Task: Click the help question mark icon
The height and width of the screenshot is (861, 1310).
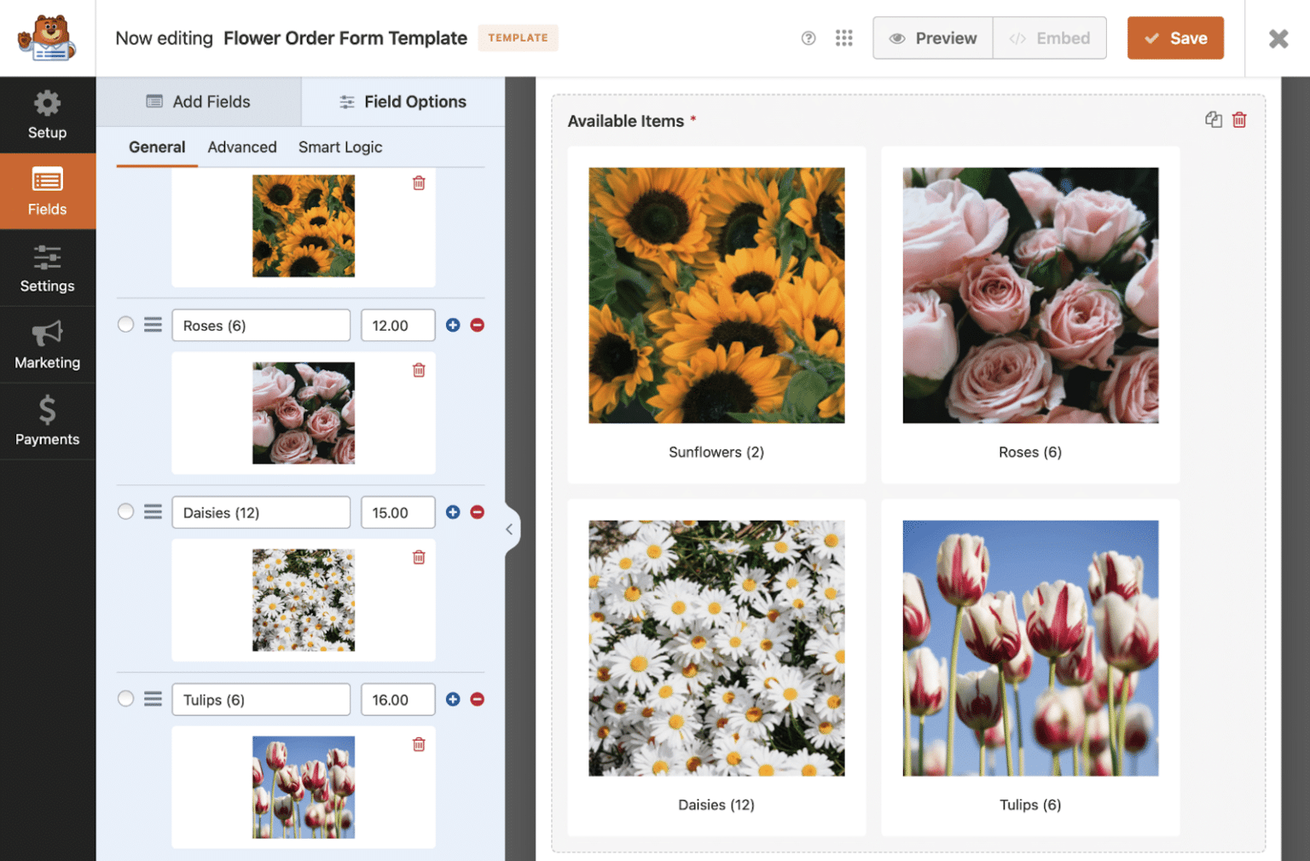Action: (809, 38)
